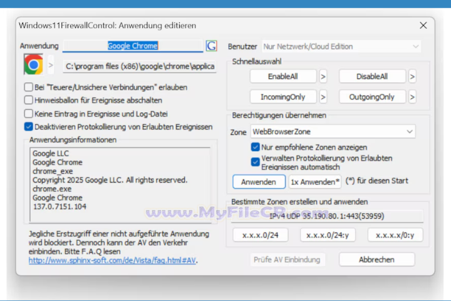Viewport: 451px width, 301px height.
Task: Click the x.x.x.0/24:y zone button
Action: [328, 235]
